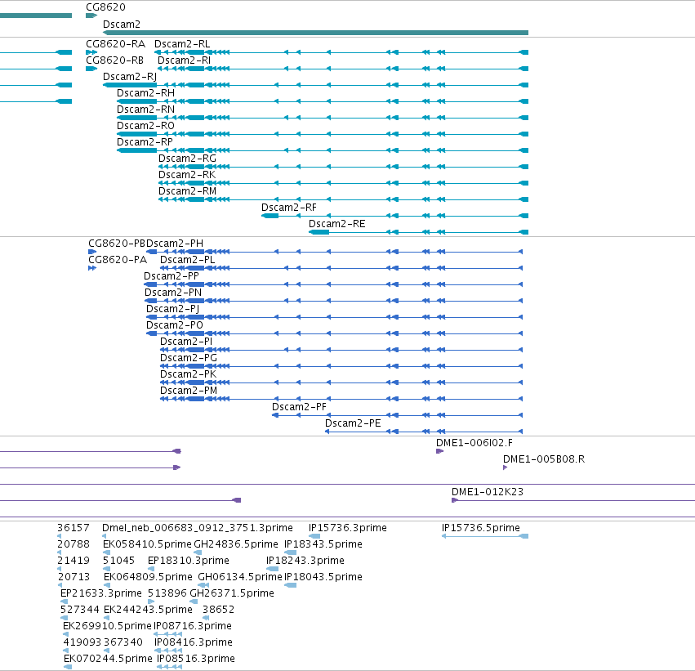Click the GH24836.5prime feature label
Image resolution: width=695 pixels, height=671 pixels.
click(x=236, y=545)
